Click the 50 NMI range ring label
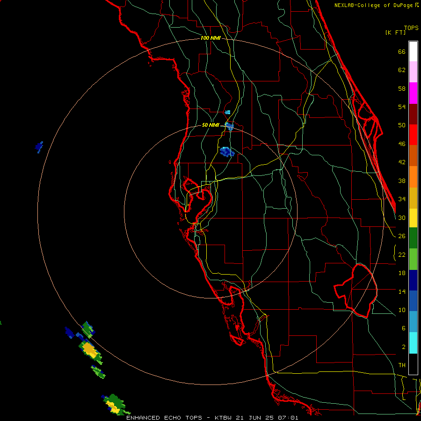 (210, 125)
